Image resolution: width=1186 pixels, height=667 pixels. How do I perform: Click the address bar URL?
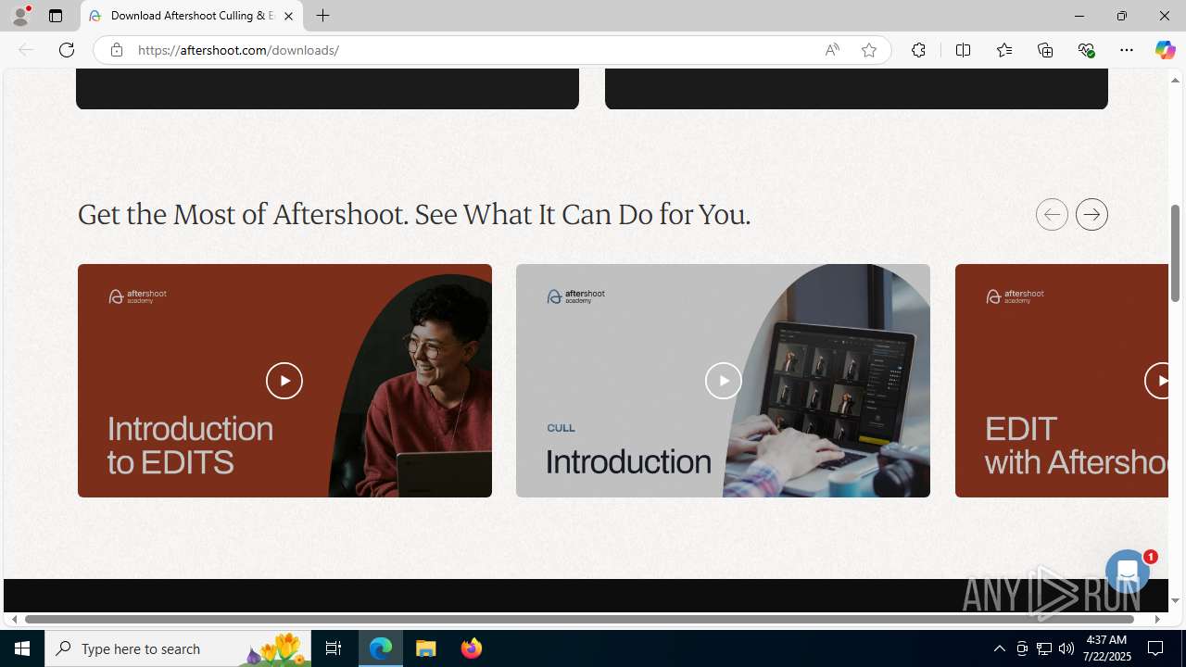tap(238, 50)
